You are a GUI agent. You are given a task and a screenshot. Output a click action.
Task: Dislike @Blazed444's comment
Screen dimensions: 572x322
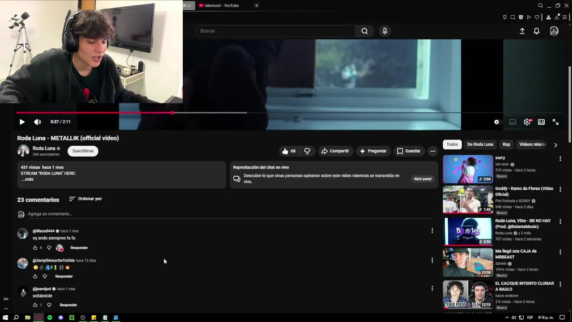[49, 248]
